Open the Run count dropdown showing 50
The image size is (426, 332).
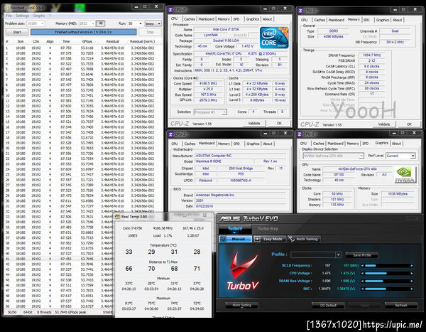[140, 23]
